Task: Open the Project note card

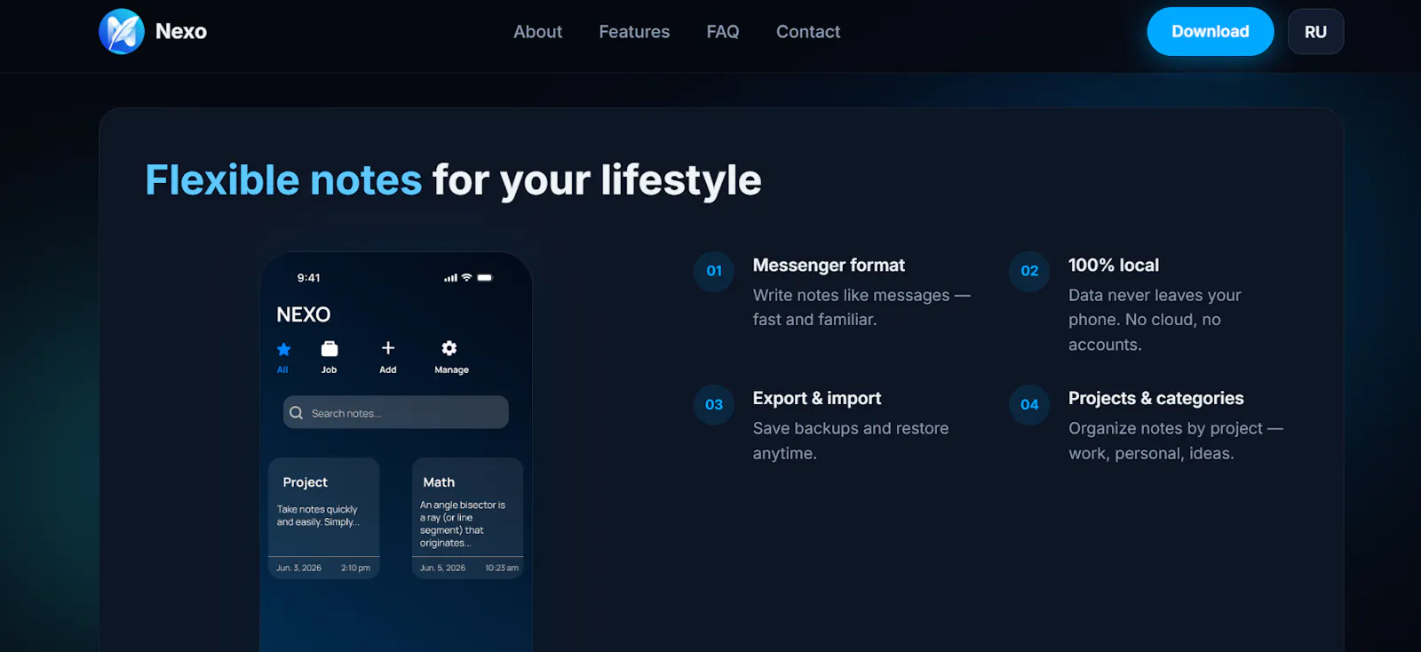Action: coord(324,519)
